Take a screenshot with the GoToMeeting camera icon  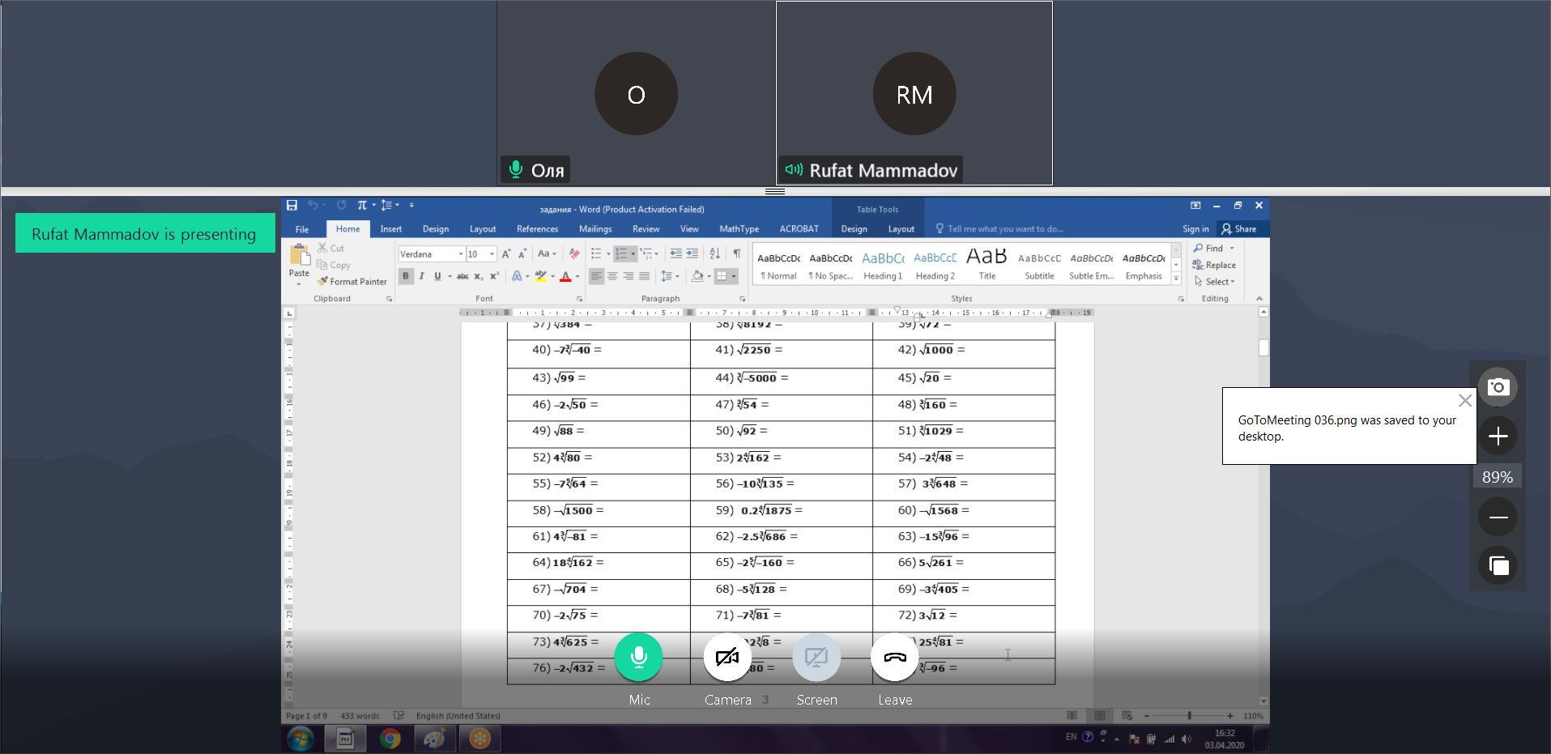[x=1498, y=387]
